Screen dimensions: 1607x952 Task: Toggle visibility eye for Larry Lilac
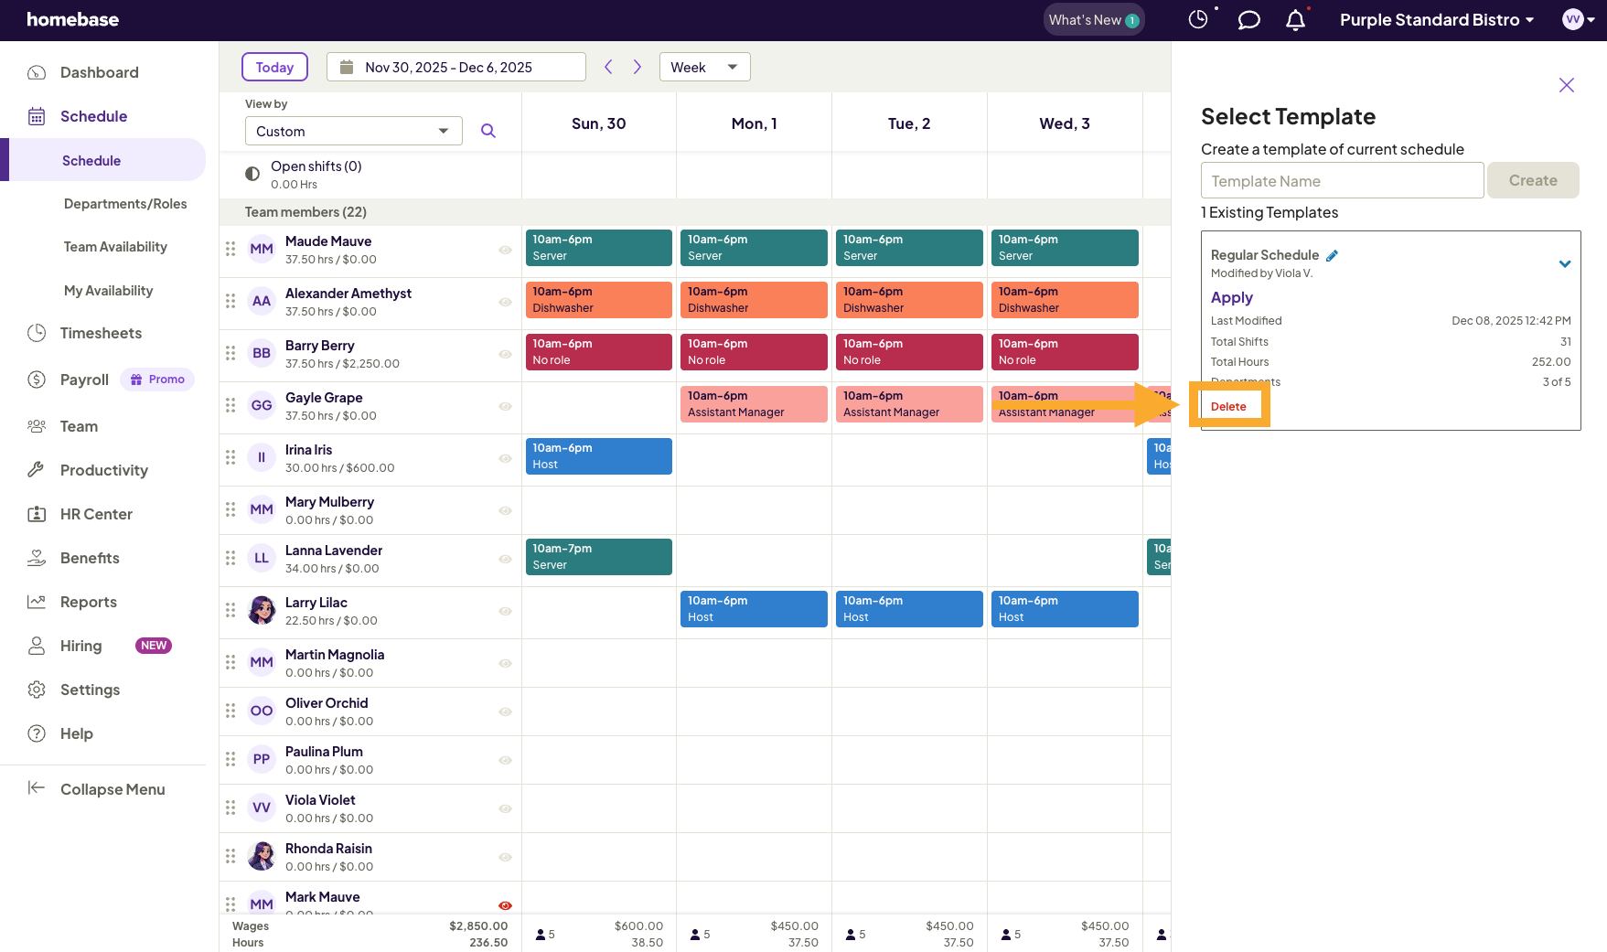click(x=505, y=611)
